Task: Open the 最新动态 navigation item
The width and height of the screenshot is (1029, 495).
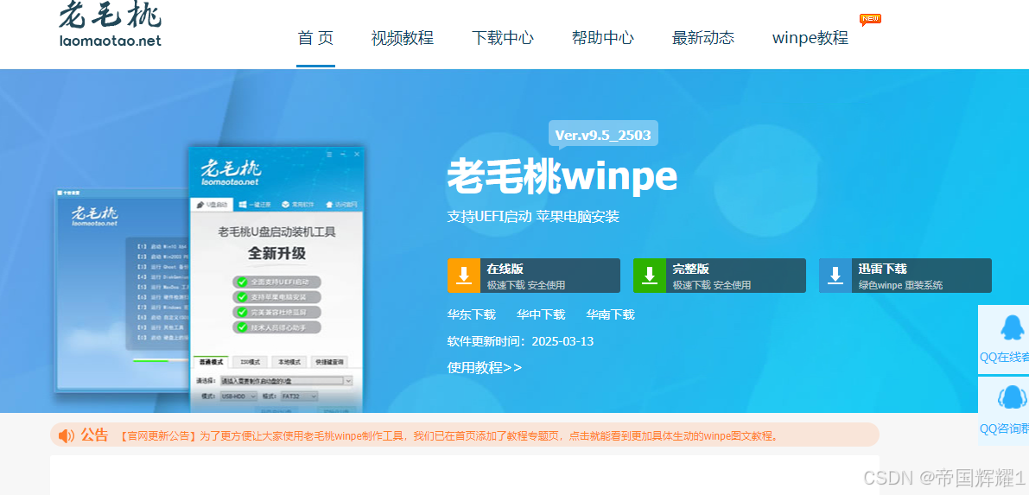Action: [702, 38]
